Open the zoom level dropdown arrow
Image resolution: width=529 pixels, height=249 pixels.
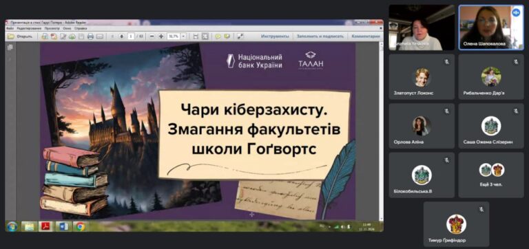tap(183, 36)
